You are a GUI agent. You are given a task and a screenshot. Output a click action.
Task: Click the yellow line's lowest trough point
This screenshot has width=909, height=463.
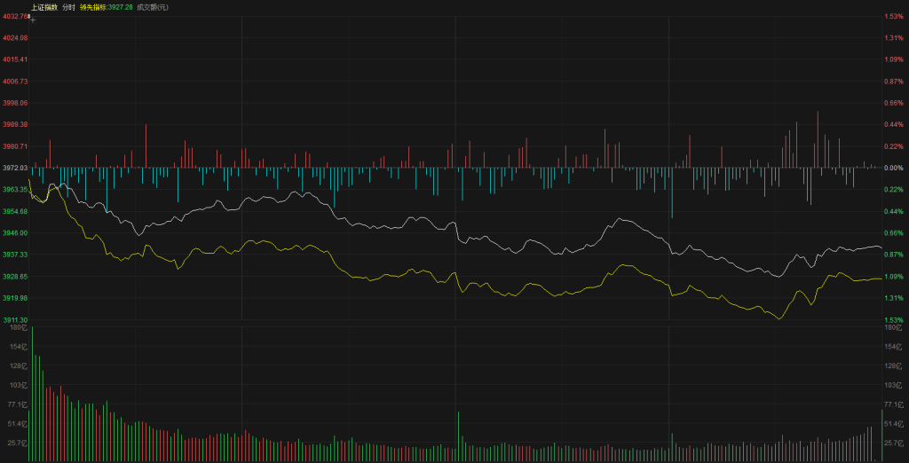coord(780,318)
